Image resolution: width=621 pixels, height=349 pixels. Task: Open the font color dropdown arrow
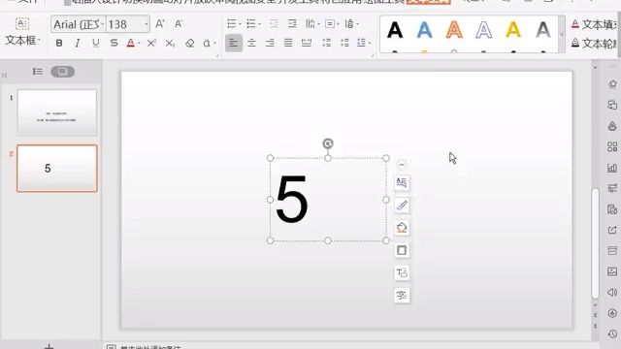pyautogui.click(x=139, y=43)
